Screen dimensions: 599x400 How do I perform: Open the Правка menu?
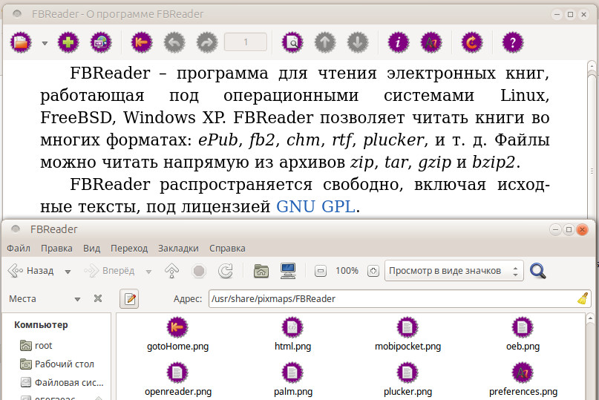(56, 249)
